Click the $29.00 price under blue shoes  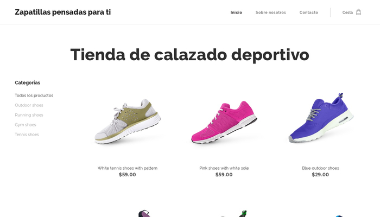point(320,175)
